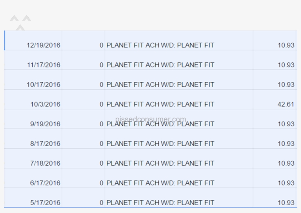Select the zero cell in 6/17/2016 row
Image resolution: width=301 pixels, height=213 pixels.
point(101,183)
